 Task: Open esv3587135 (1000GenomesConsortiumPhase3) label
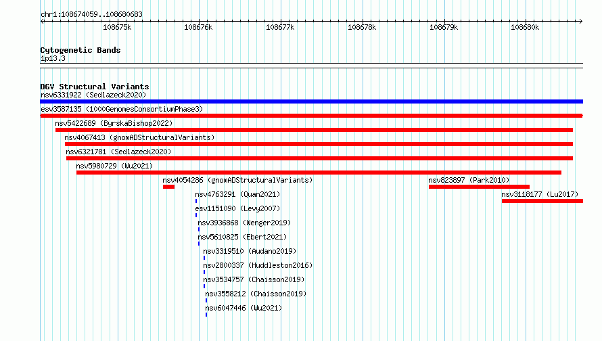tap(122, 109)
